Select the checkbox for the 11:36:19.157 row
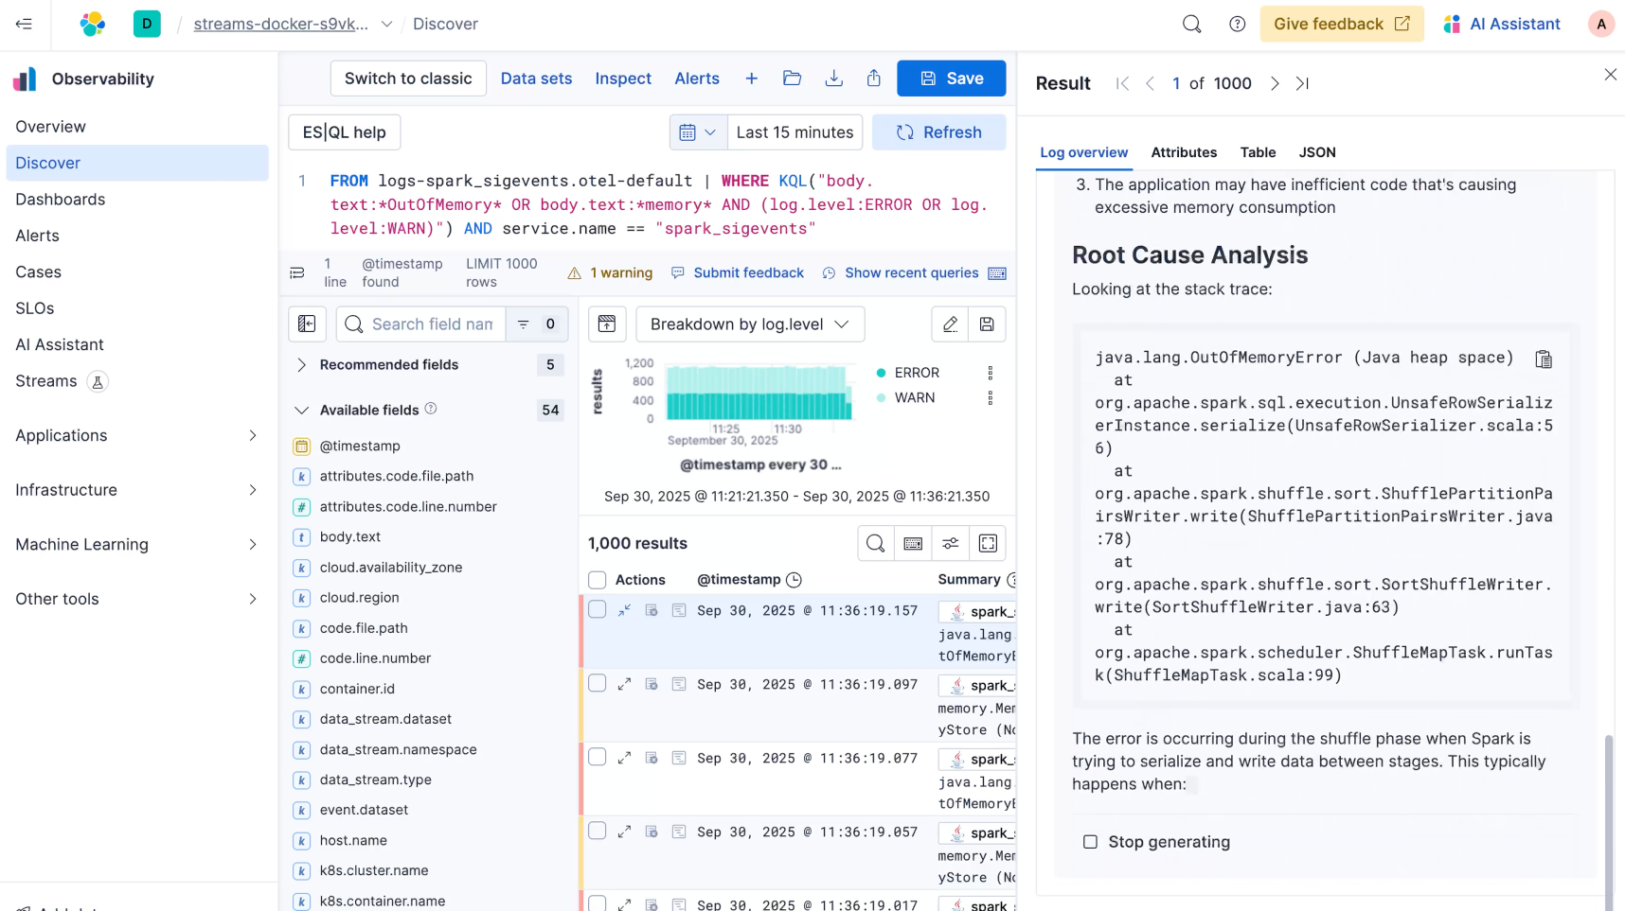 click(x=597, y=609)
